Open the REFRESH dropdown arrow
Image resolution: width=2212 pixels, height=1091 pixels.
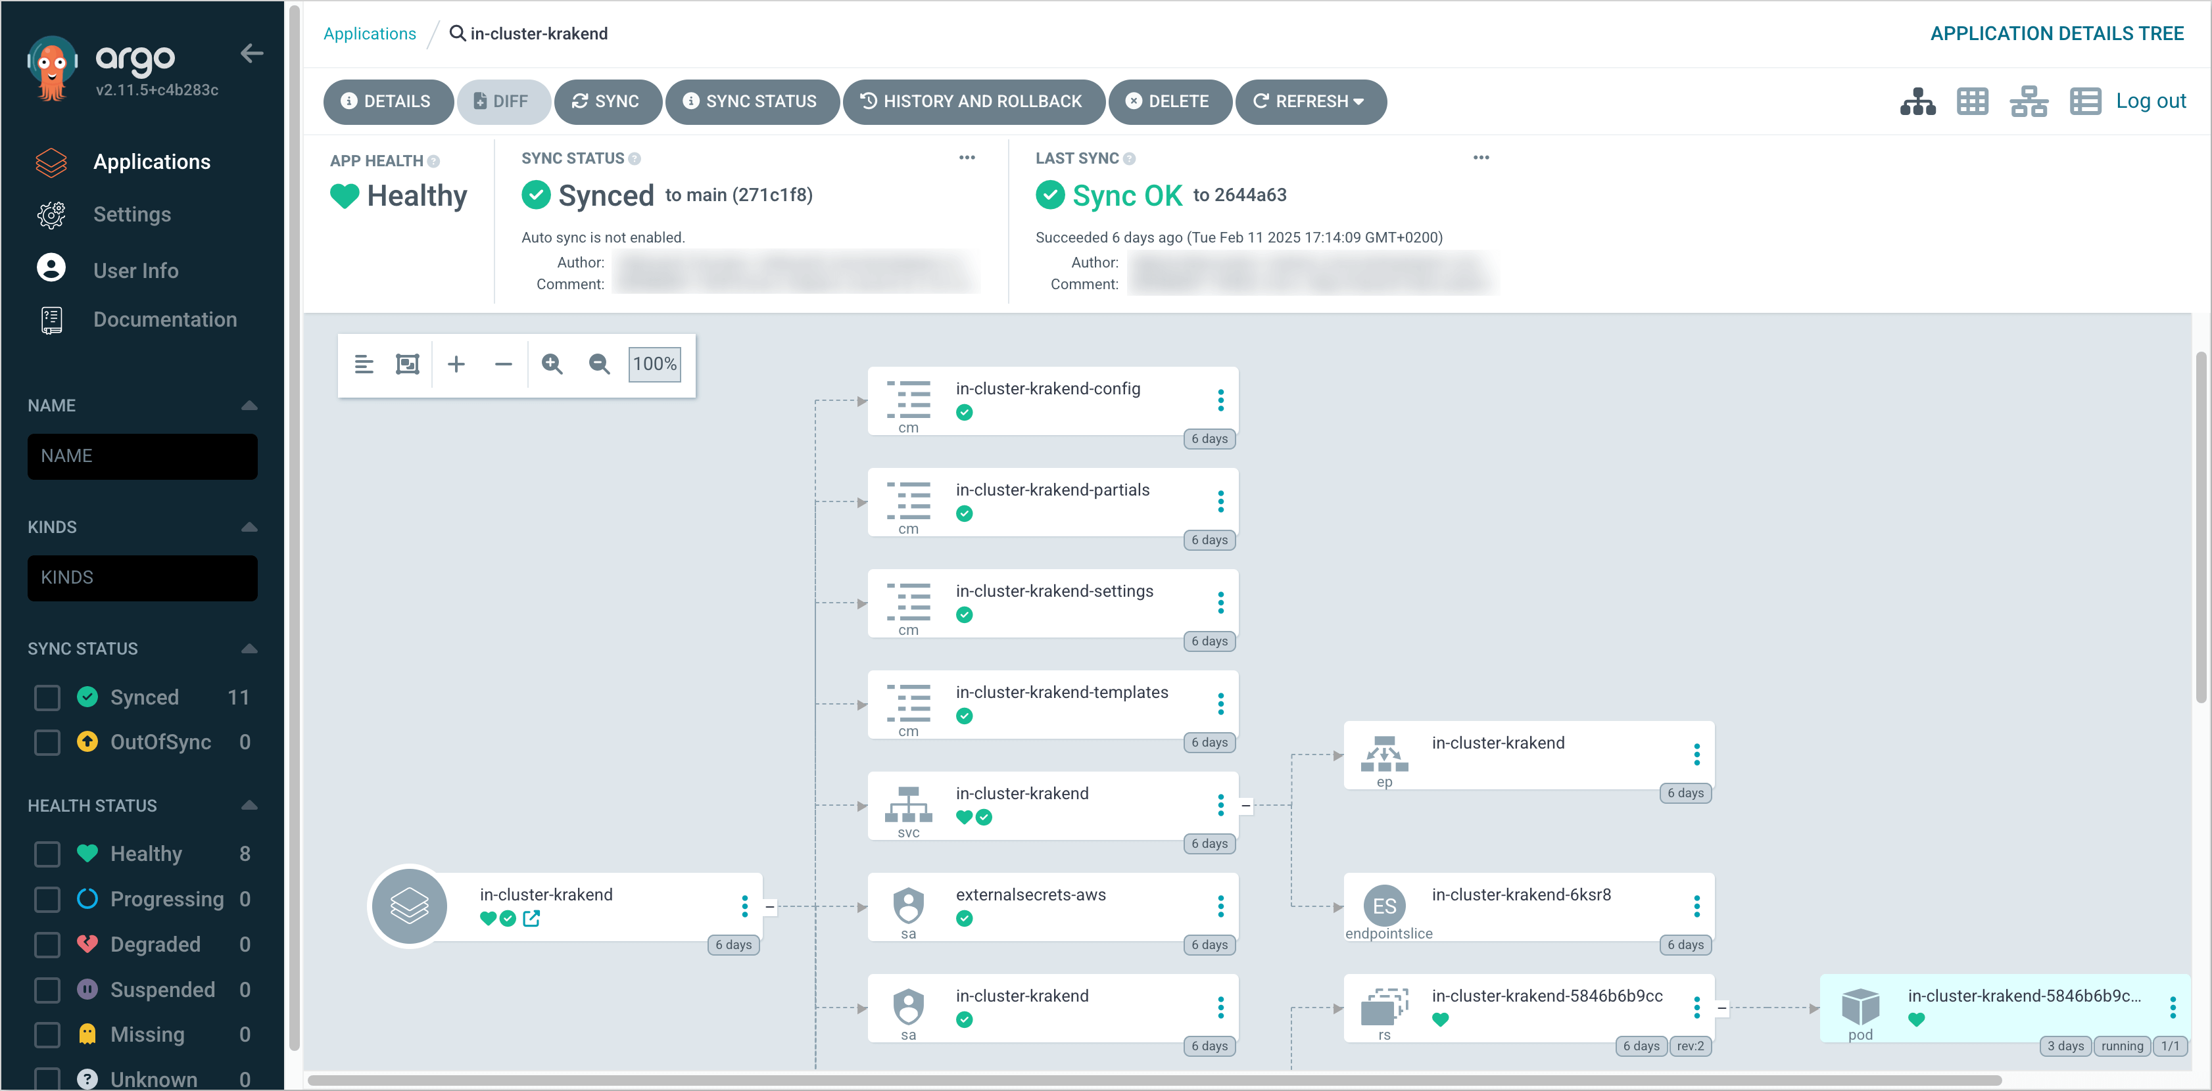coord(1358,101)
